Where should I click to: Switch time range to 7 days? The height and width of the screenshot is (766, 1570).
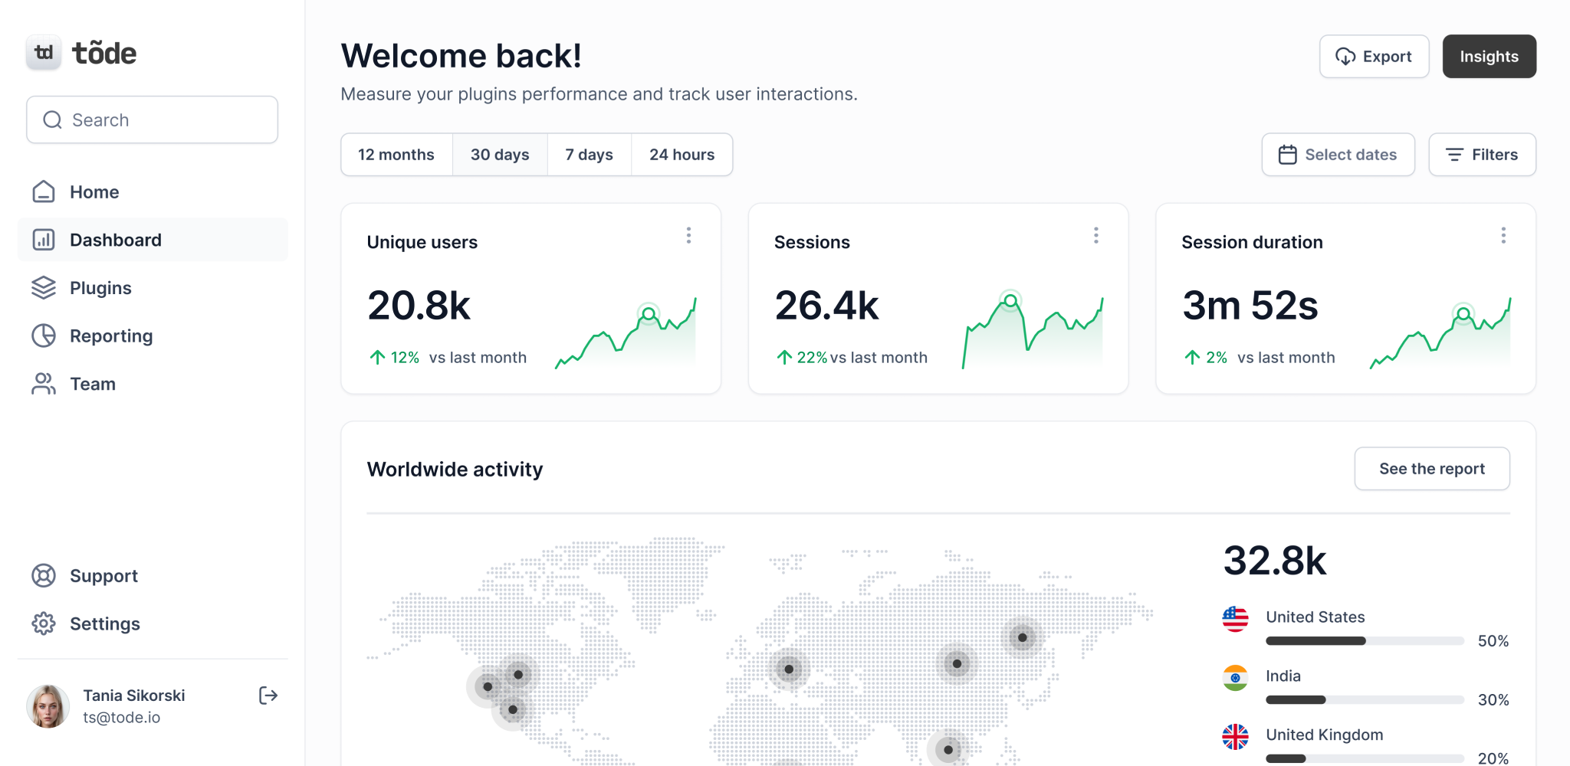coord(589,155)
